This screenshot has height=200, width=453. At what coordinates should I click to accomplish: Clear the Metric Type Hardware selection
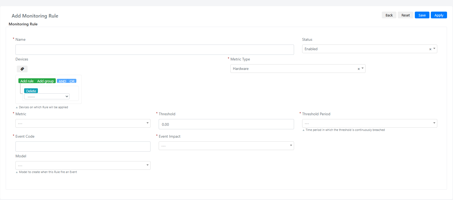pos(359,69)
